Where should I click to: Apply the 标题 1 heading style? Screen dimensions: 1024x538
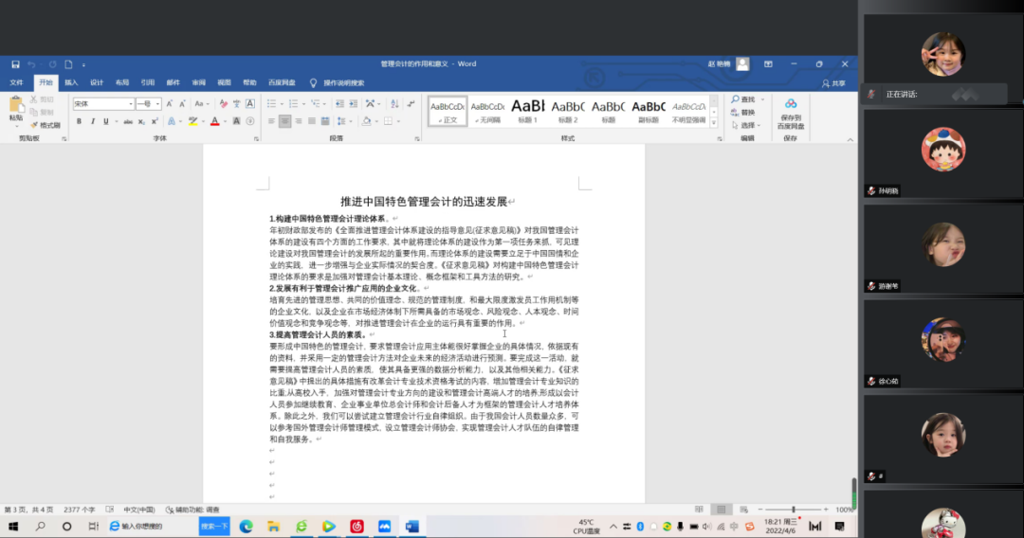528,110
